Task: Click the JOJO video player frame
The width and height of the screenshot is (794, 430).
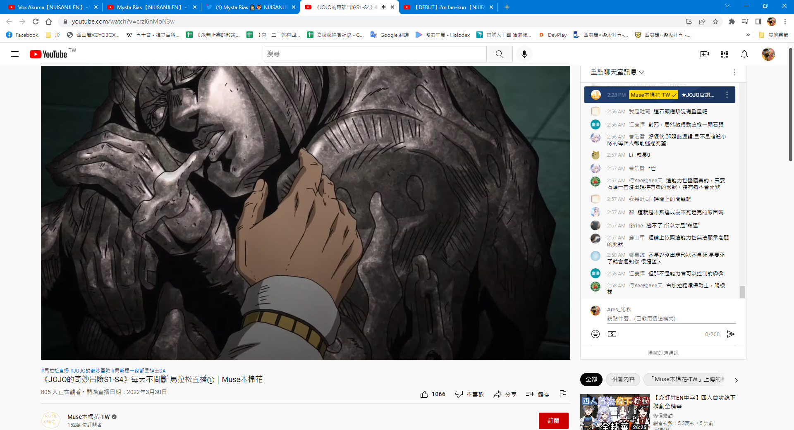Action: (x=305, y=213)
